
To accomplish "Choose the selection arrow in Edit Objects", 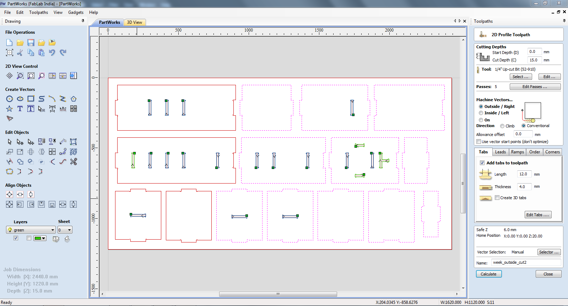I will pos(10,142).
